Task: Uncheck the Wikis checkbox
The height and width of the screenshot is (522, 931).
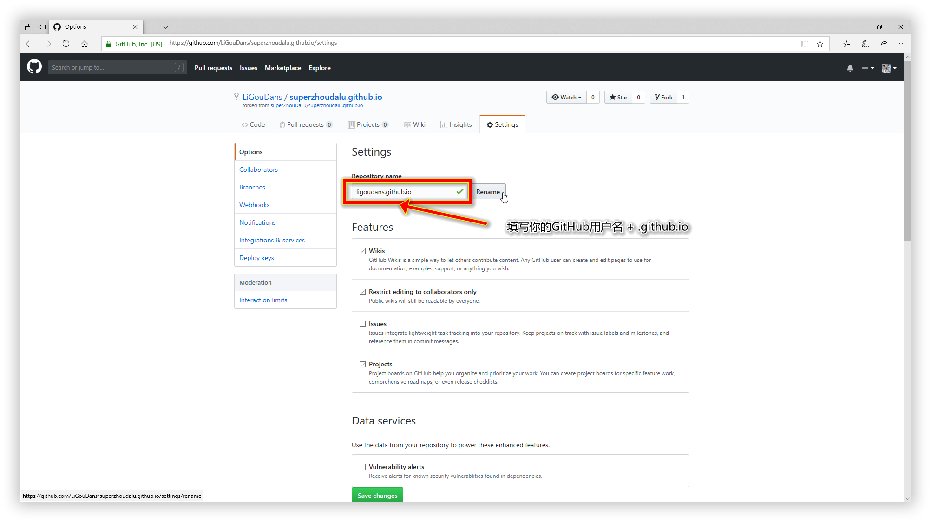Action: pyautogui.click(x=362, y=251)
